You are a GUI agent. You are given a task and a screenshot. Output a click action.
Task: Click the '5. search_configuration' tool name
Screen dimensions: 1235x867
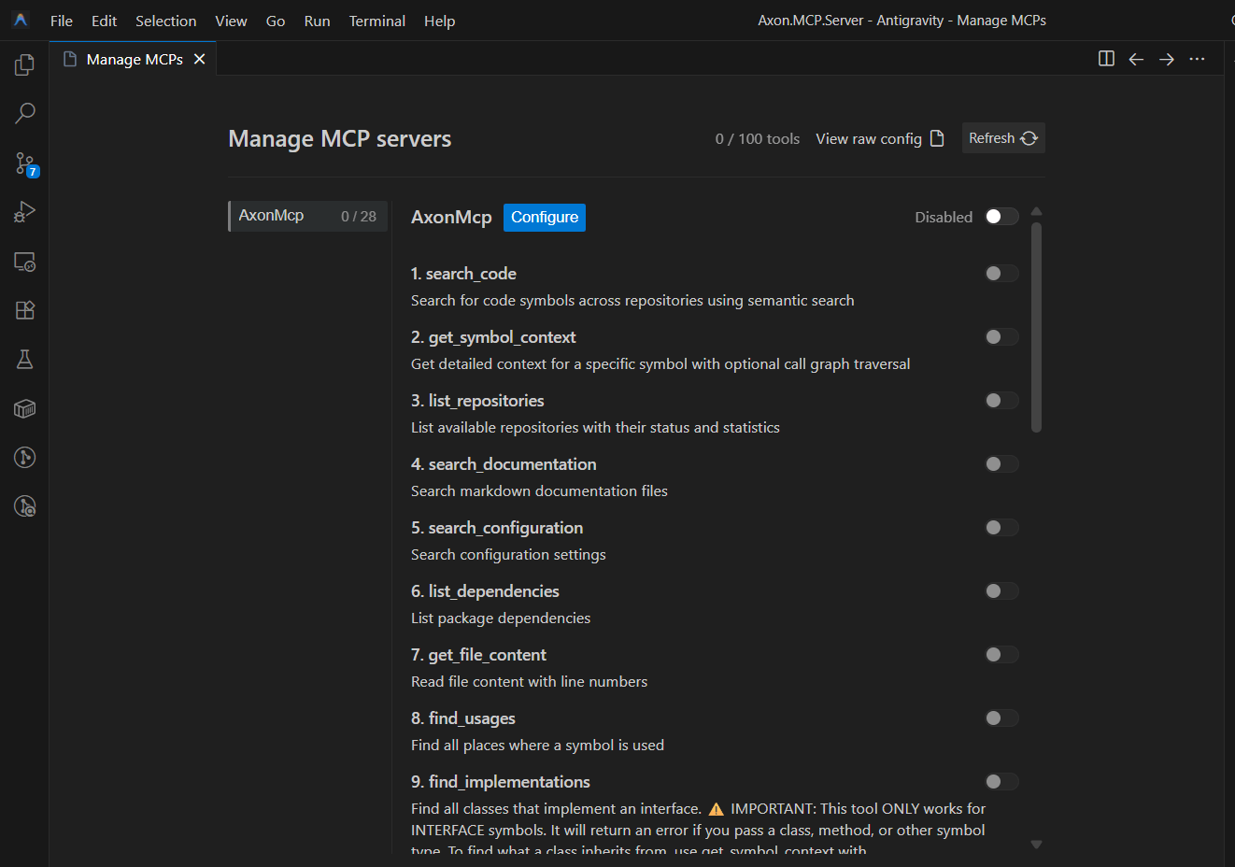(497, 528)
